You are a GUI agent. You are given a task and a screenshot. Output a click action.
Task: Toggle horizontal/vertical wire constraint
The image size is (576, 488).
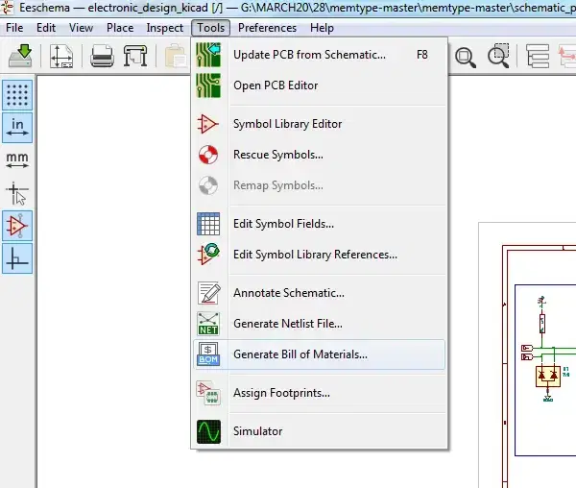click(17, 258)
